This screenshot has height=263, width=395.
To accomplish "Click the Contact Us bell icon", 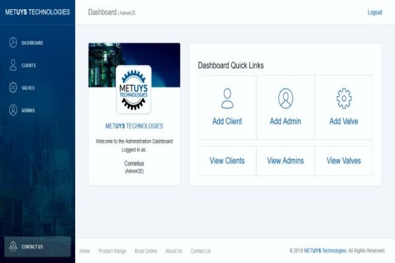I will pyautogui.click(x=13, y=246).
